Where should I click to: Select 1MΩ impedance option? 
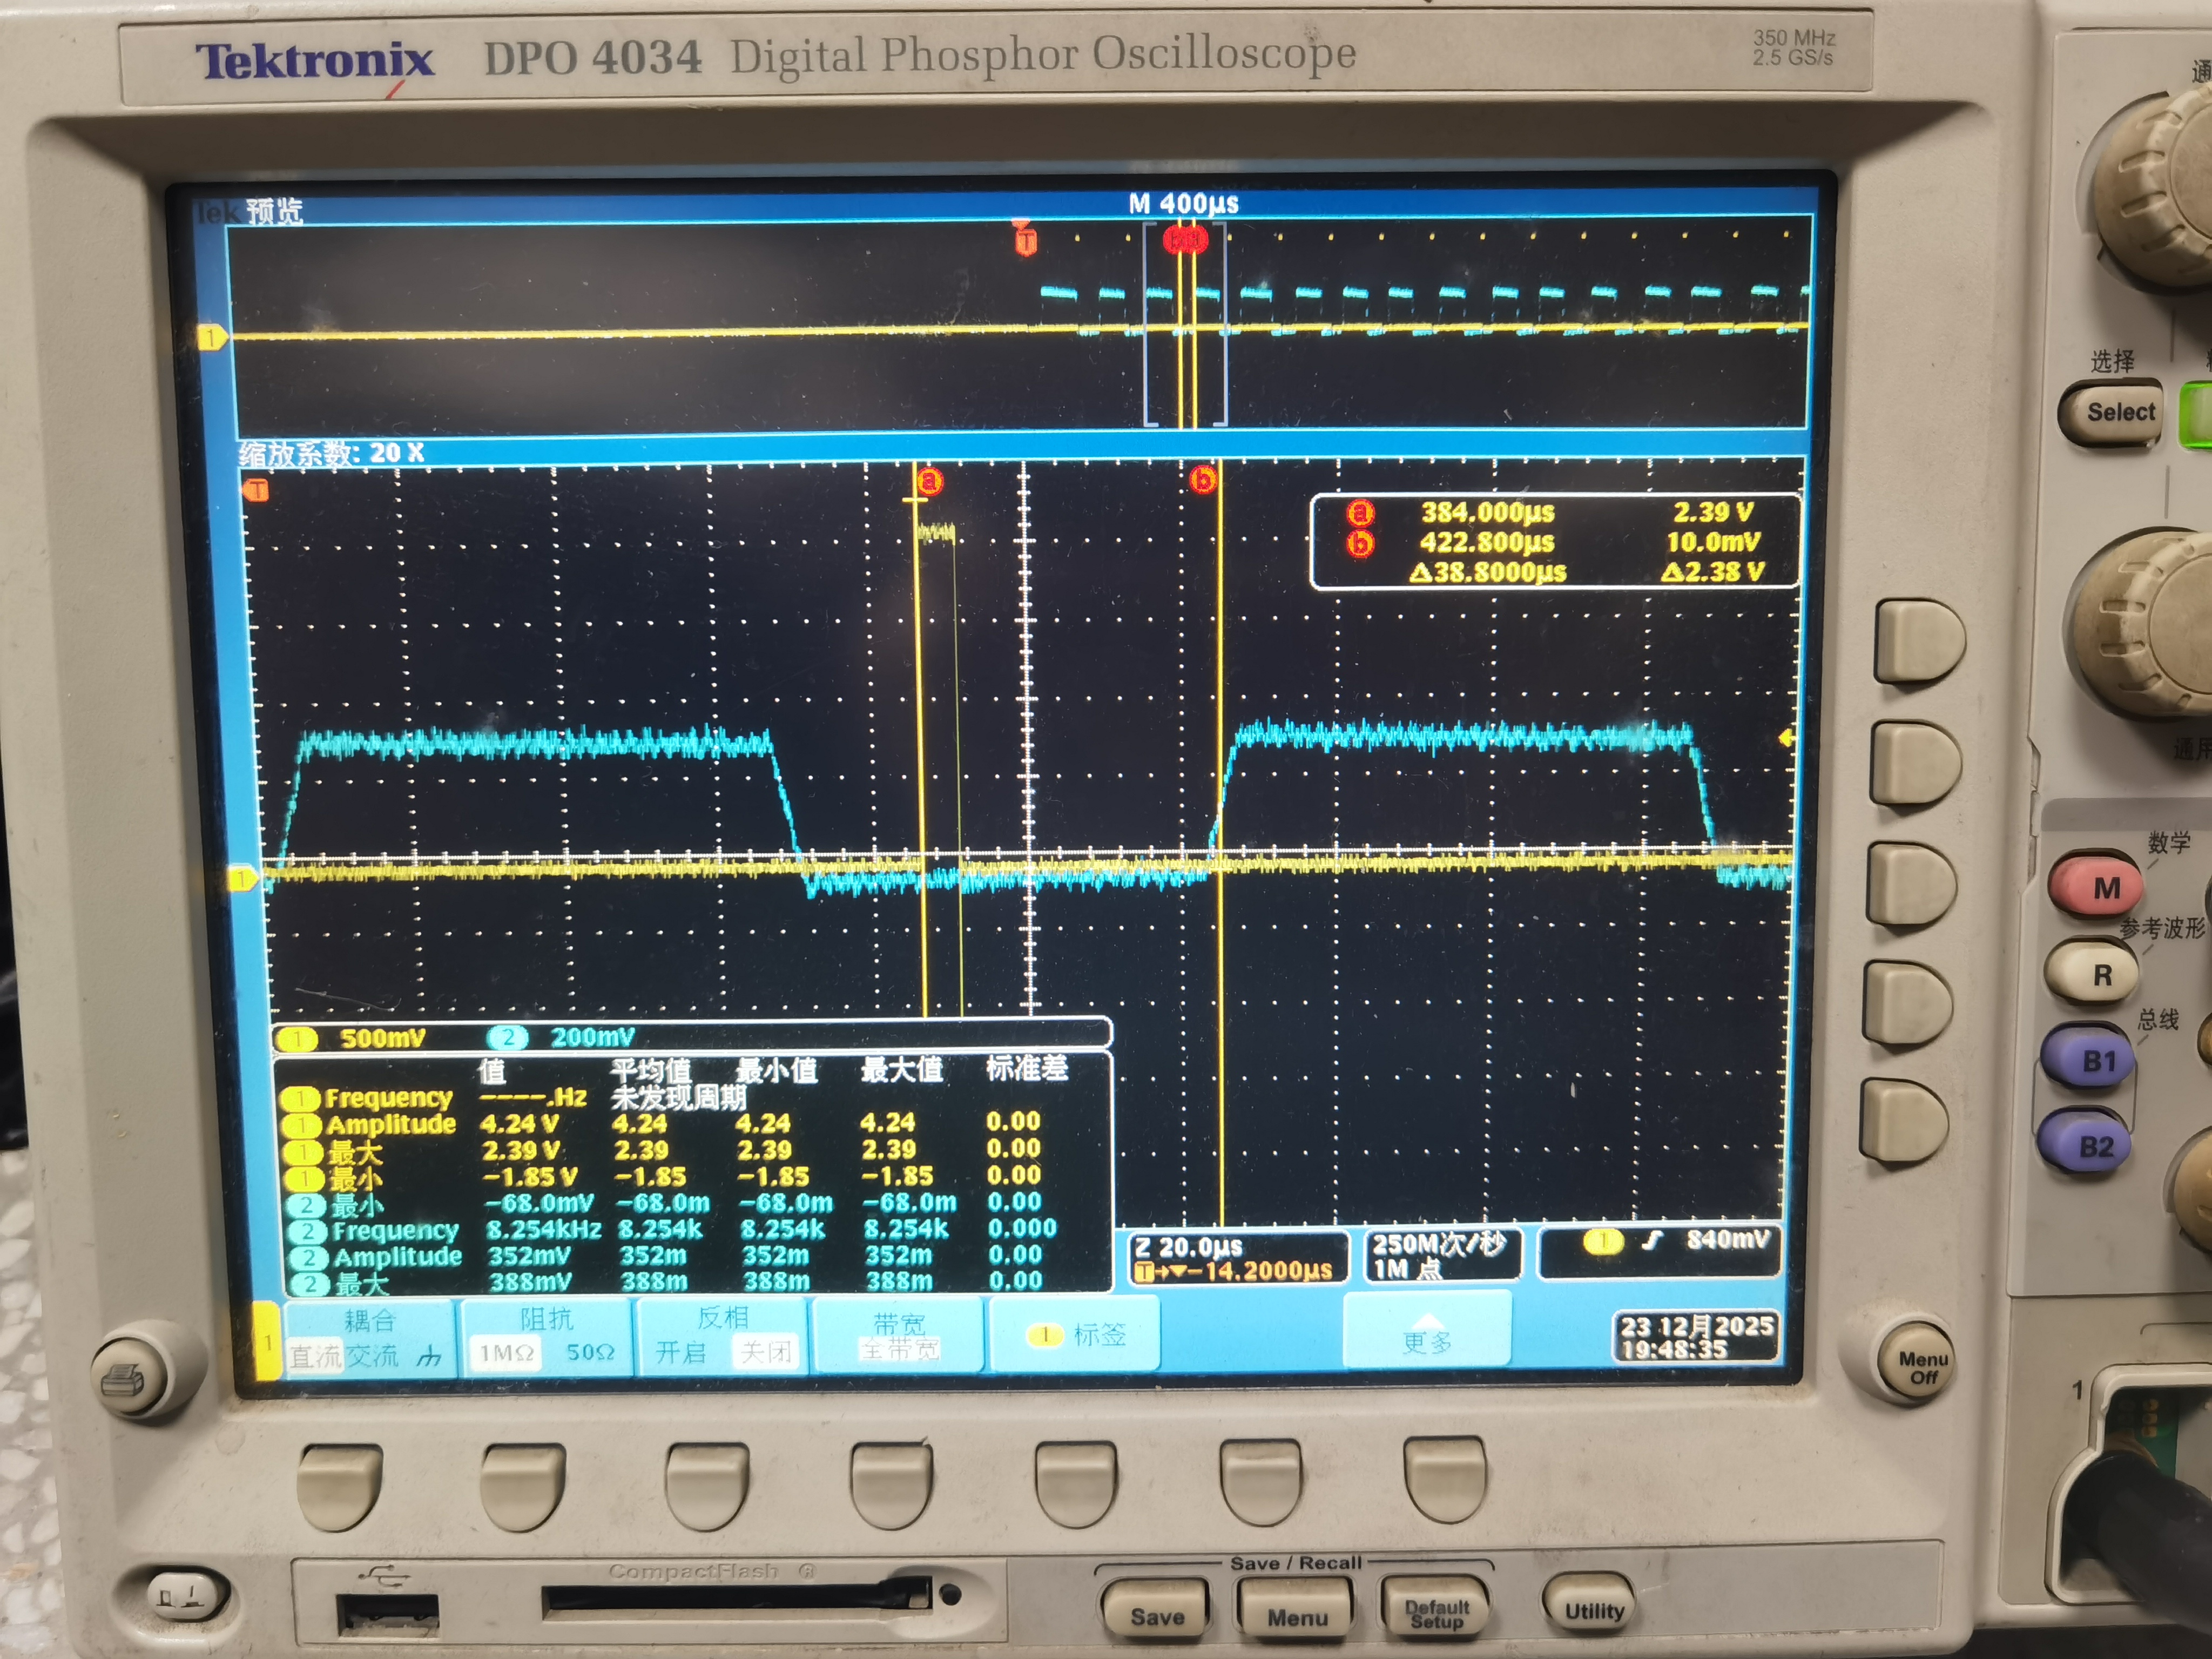(505, 1353)
